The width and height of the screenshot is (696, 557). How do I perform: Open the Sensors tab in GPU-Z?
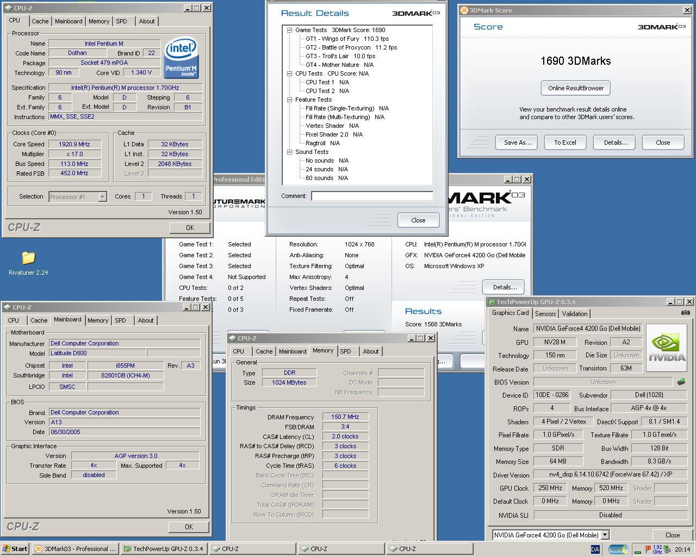click(545, 314)
